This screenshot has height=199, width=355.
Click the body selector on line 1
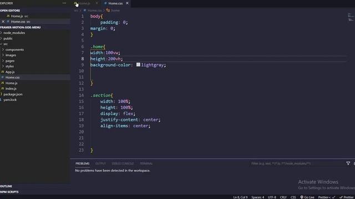coord(95,16)
